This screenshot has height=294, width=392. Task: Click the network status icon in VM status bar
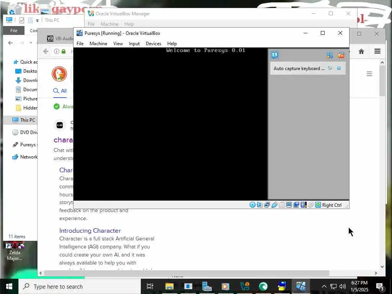(x=267, y=205)
